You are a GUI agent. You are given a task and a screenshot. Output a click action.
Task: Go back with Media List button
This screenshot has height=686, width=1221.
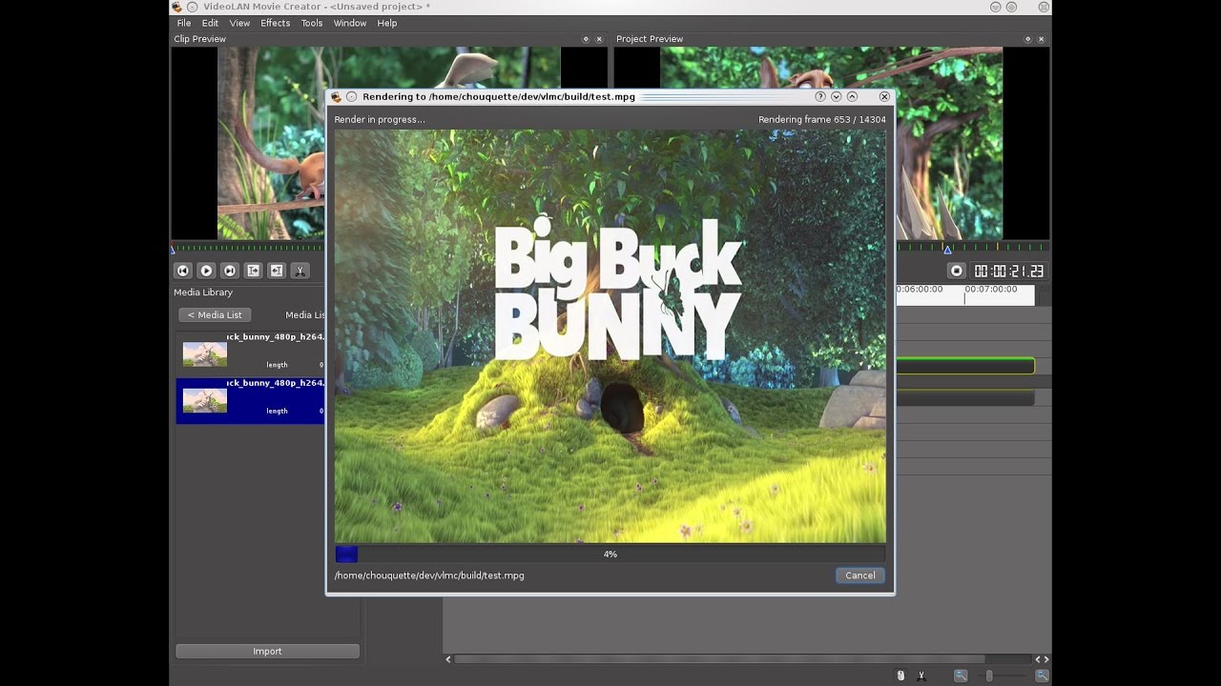tap(215, 315)
